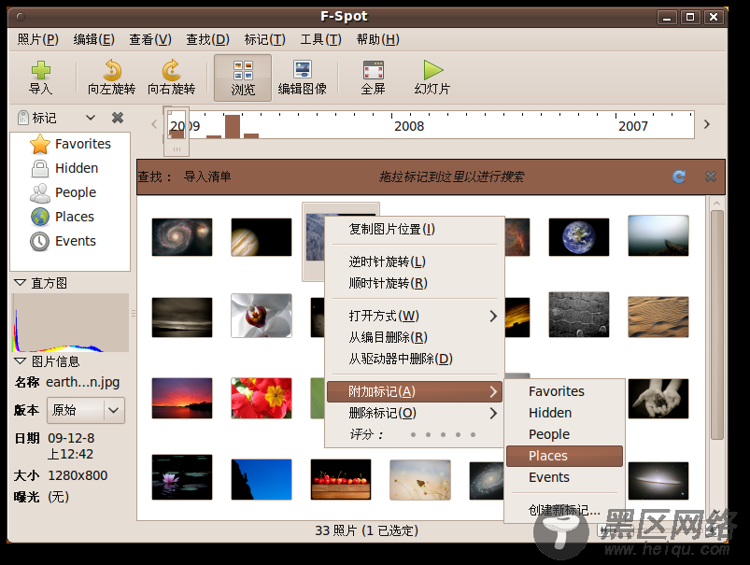
Task: Select the Events clock tag in sidebar
Action: coord(64,241)
